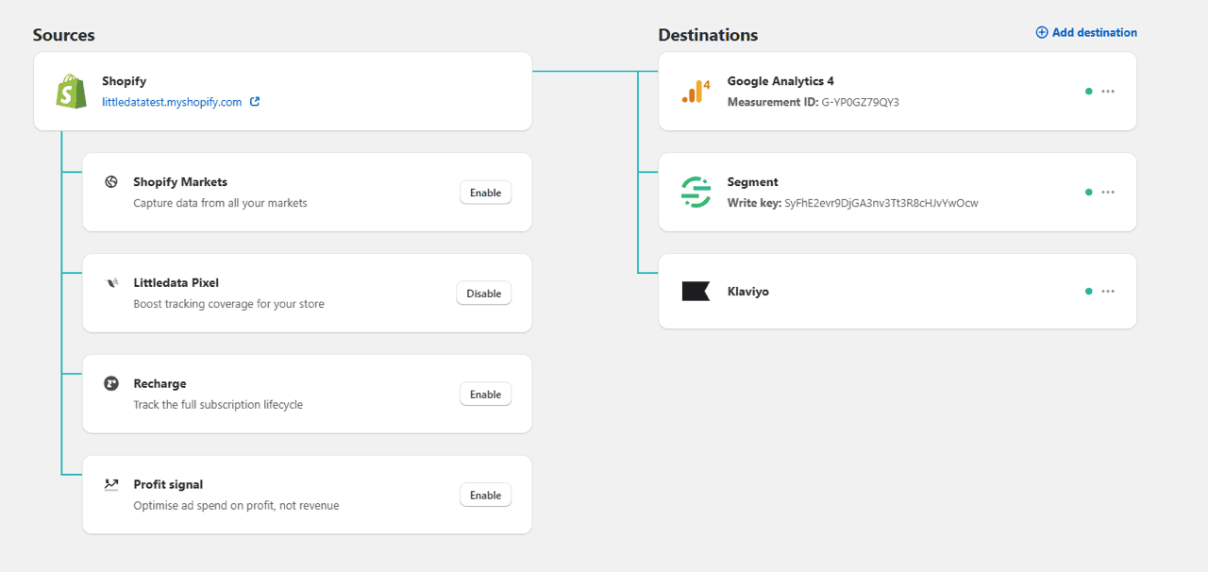The width and height of the screenshot is (1208, 572).
Task: Click the Shopify Markets title
Action: (x=180, y=182)
